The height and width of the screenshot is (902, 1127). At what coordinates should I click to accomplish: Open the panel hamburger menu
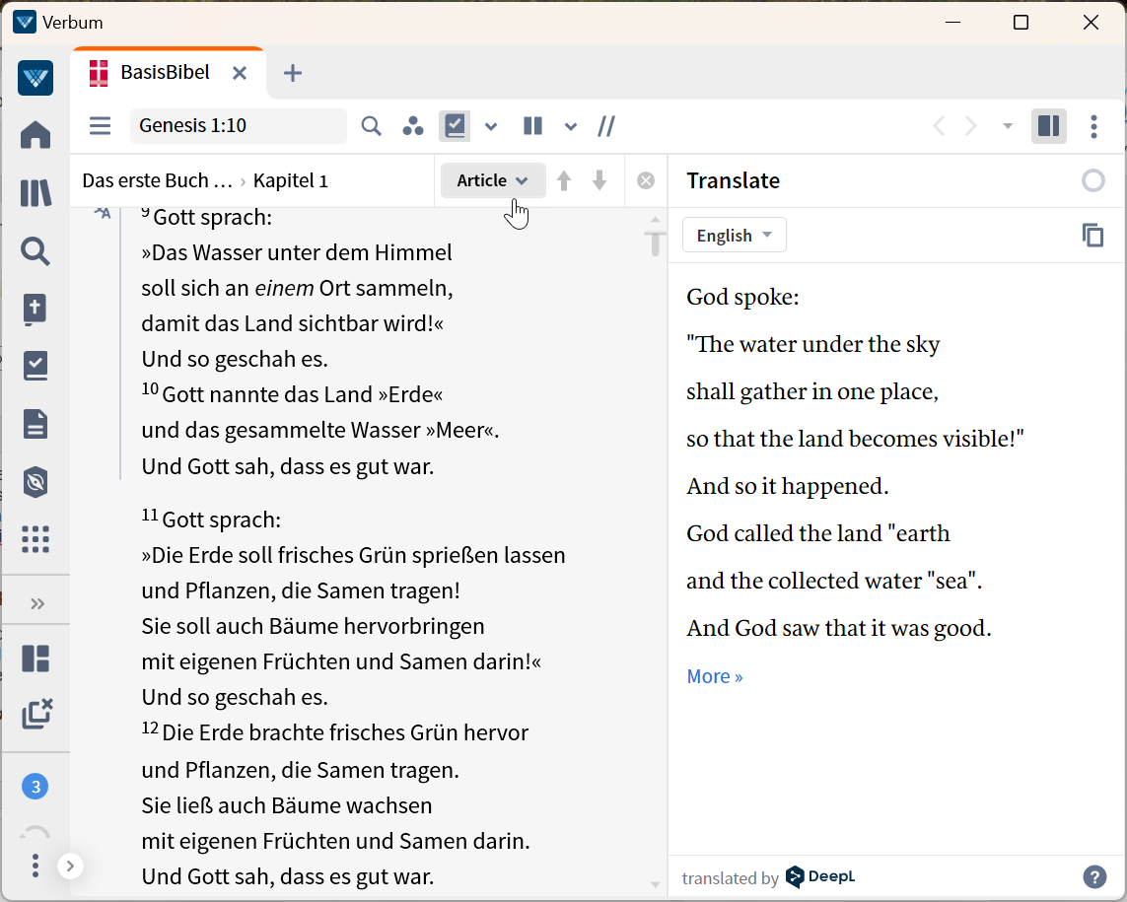(100, 126)
